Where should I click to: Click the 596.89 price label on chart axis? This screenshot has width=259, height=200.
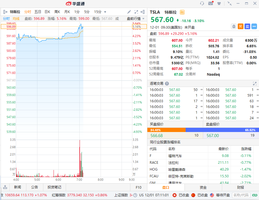tap(9, 27)
